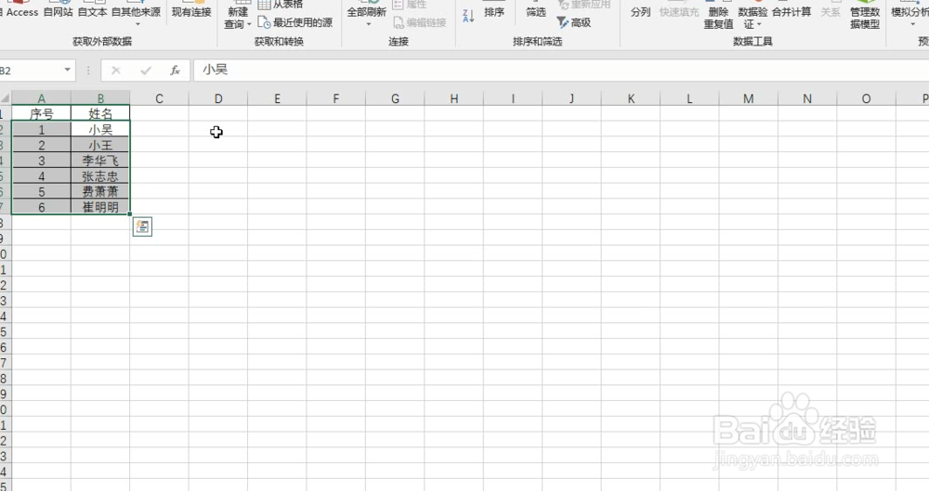The image size is (929, 491).
Task: Click the cell containing 崔明明
Action: pos(100,207)
